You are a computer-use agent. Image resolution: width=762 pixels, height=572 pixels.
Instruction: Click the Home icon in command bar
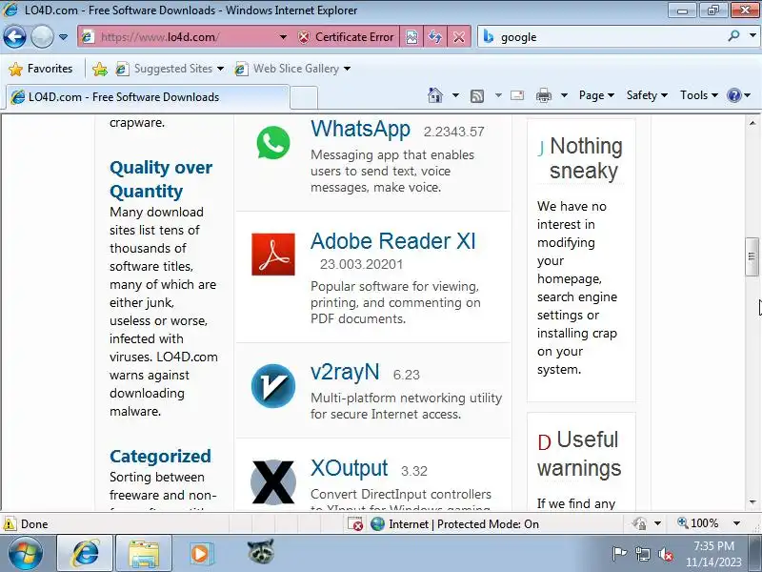tap(435, 94)
